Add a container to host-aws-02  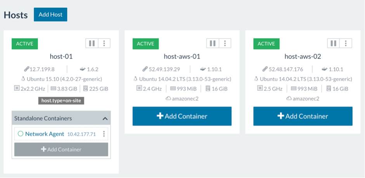coord(303,116)
